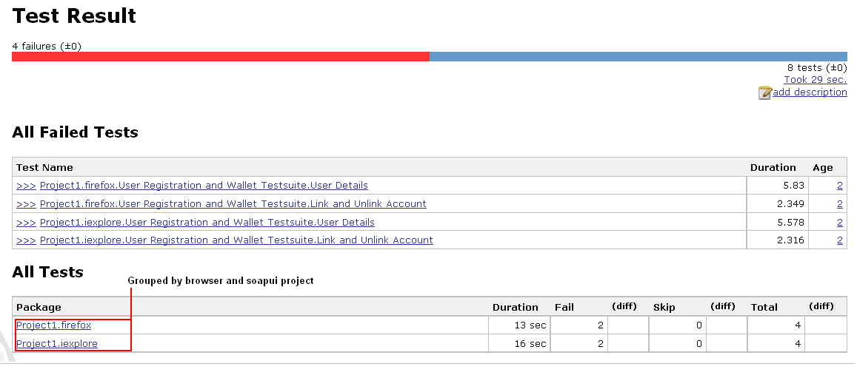This screenshot has height=375, width=857.
Task: Open Project1.iexplore Link and Unlink Account test
Action: click(x=236, y=240)
